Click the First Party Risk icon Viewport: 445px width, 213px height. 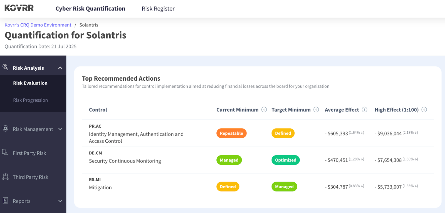(5, 152)
